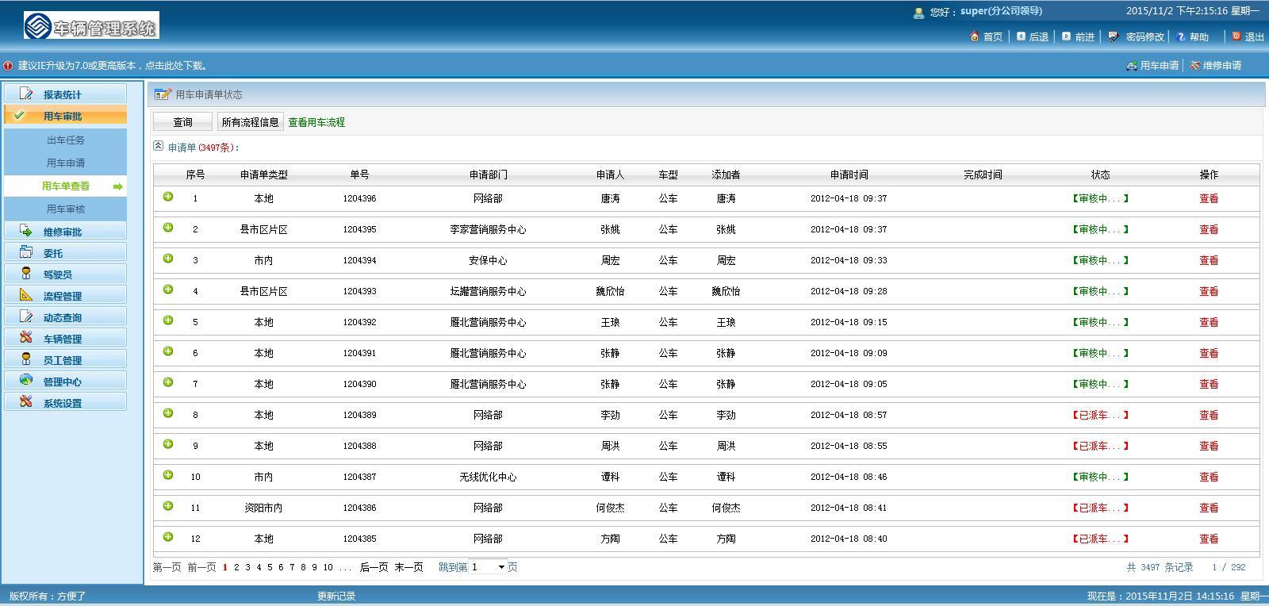1269x606 pixels.
Task: Expand row 1 with order 1204396
Action: pos(168,197)
